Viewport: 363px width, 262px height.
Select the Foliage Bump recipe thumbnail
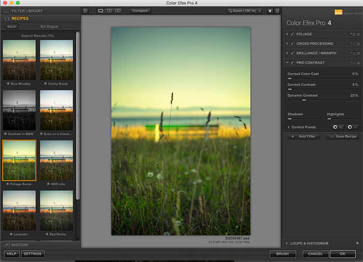(x=19, y=160)
